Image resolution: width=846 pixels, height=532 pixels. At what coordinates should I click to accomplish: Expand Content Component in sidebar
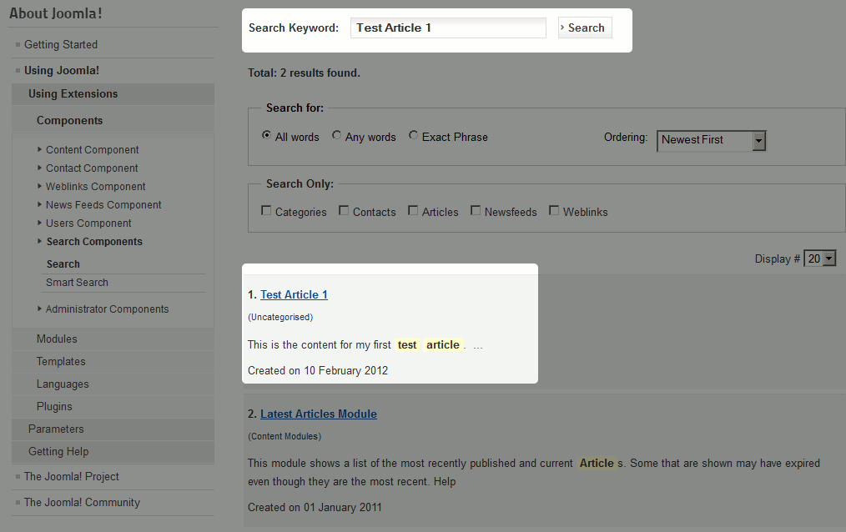(92, 150)
